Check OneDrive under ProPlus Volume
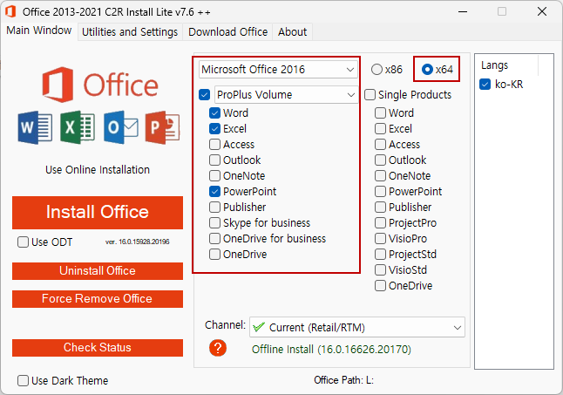This screenshot has width=563, height=395. 214,255
